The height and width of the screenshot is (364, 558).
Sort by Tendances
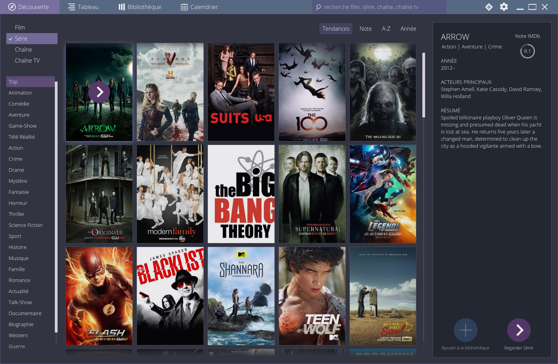point(336,29)
